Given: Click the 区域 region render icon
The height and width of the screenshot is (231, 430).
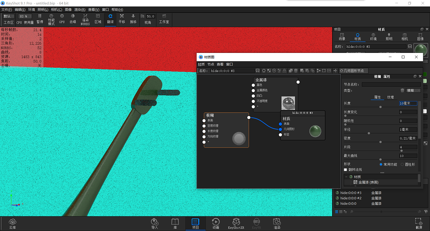Looking at the screenshot, I should (x=98, y=19).
